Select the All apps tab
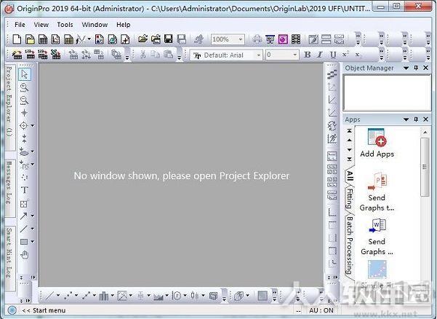Image resolution: width=437 pixels, height=319 pixels. (x=350, y=176)
